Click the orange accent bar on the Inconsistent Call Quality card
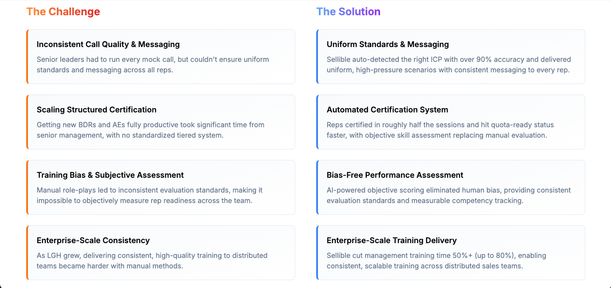Image resolution: width=611 pixels, height=288 pixels. click(27, 57)
